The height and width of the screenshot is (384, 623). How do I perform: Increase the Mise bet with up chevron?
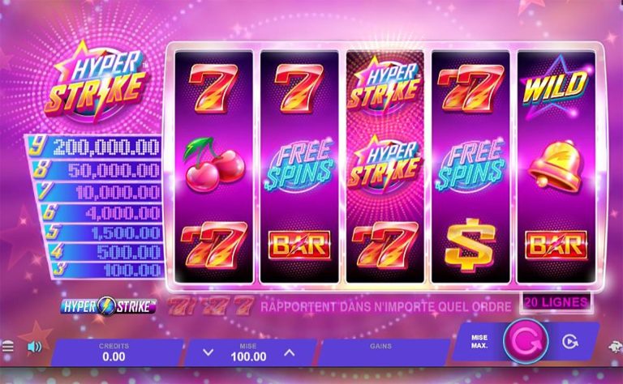[290, 352]
